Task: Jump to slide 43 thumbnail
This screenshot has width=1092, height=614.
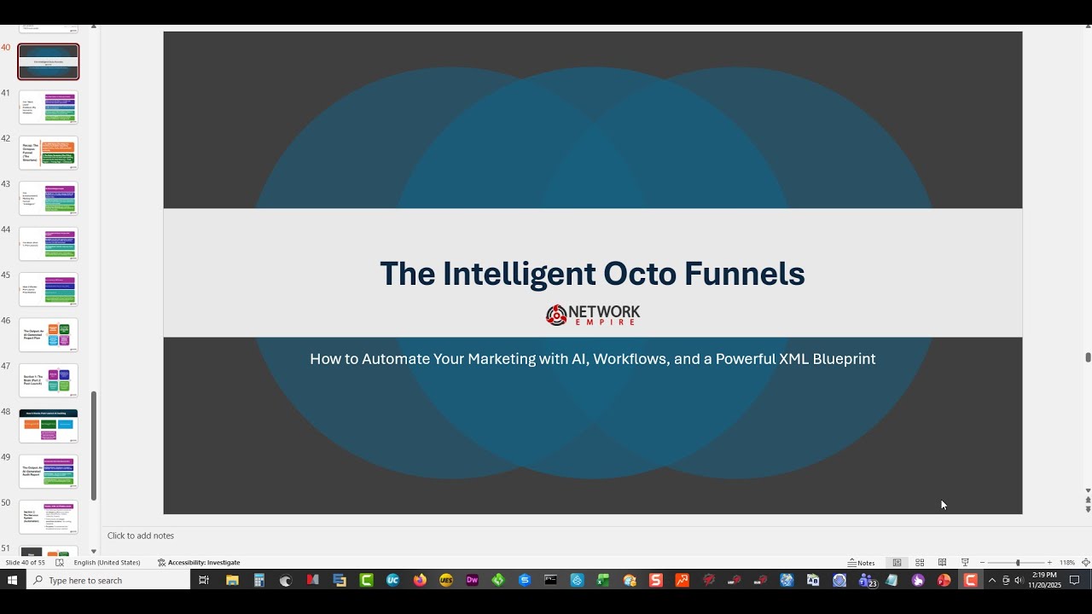Action: (49, 199)
